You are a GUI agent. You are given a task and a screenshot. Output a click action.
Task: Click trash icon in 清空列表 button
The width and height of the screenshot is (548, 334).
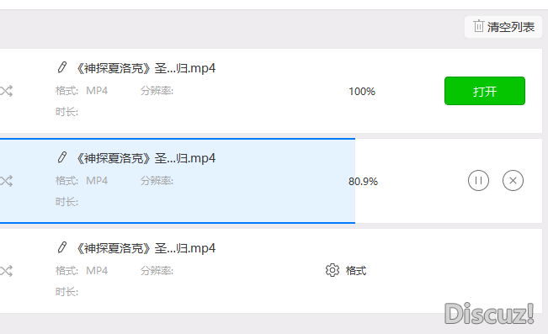tap(478, 26)
